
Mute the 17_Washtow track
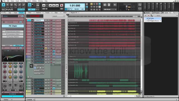(46, 91)
